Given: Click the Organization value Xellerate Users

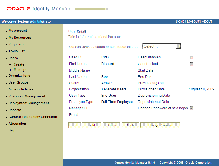Looking at the screenshot, I should [x=114, y=89].
